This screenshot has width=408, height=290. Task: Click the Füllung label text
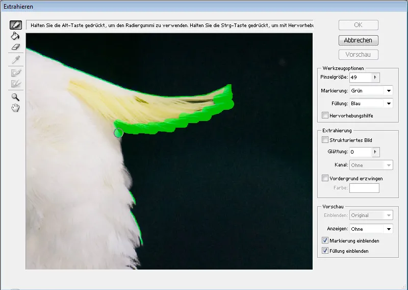click(340, 104)
